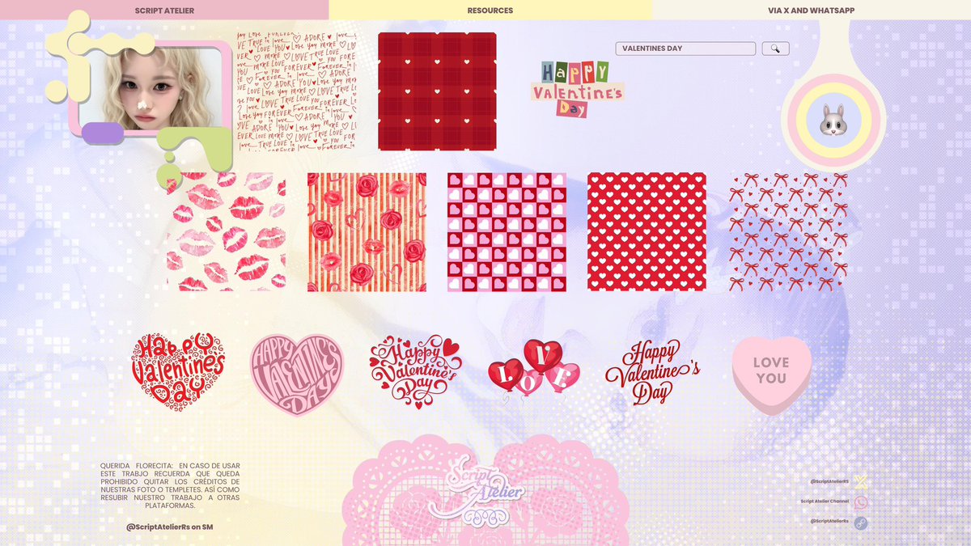Select the love-words handwriting pattern
Viewport: 971px width, 546px height.
[295, 91]
